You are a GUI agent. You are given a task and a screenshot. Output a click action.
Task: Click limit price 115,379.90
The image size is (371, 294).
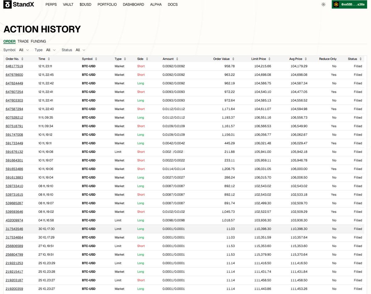click(263, 254)
